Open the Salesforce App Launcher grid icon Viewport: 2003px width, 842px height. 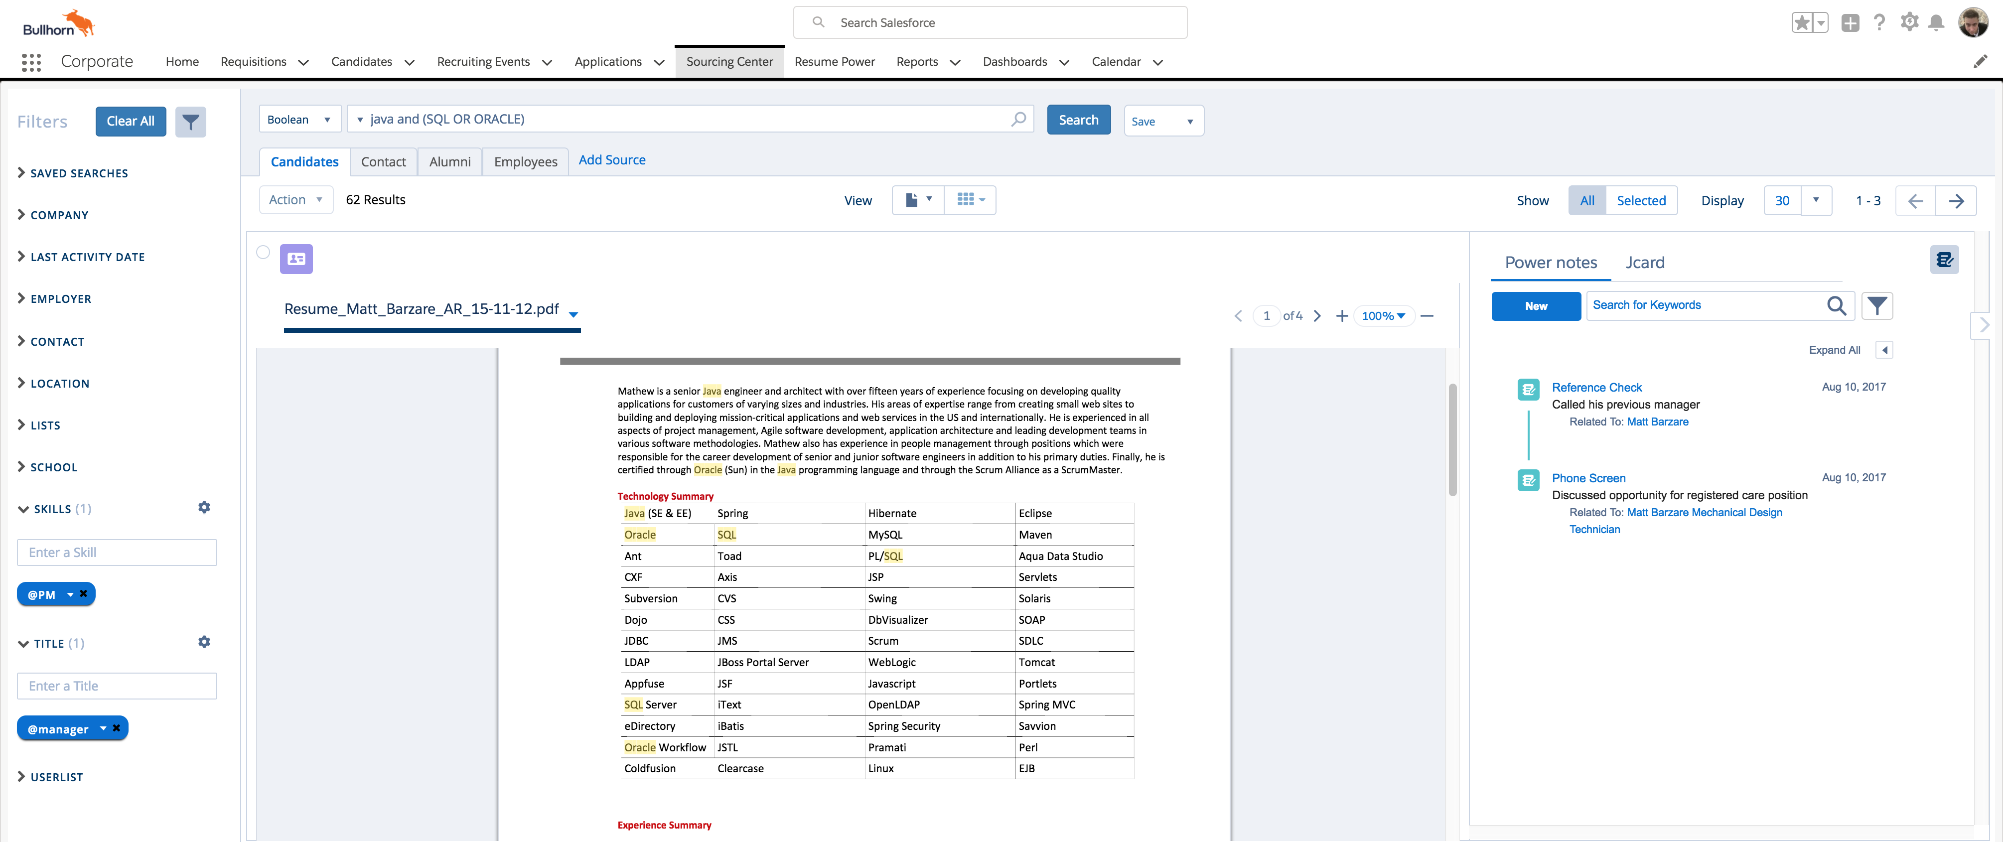tap(31, 61)
